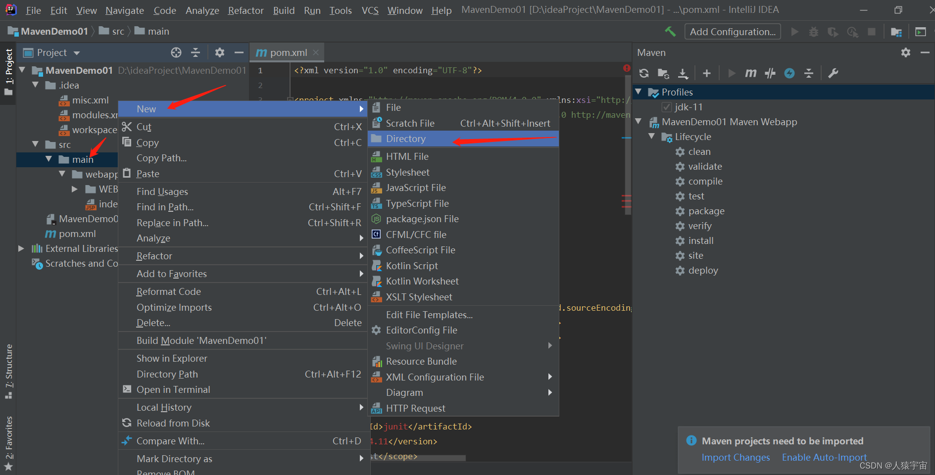The image size is (935, 475).
Task: Collapse the .idea folder
Action: point(36,85)
